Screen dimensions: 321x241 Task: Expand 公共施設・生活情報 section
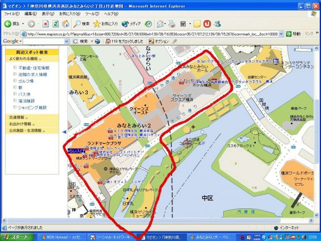coord(27,131)
